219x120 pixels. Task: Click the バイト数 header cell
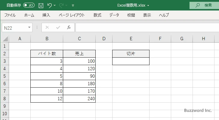tap(47, 54)
